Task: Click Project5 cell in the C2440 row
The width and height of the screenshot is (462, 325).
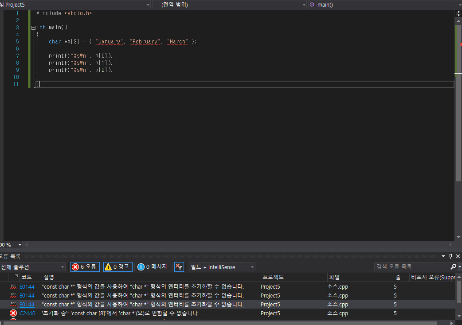Action: (270, 313)
